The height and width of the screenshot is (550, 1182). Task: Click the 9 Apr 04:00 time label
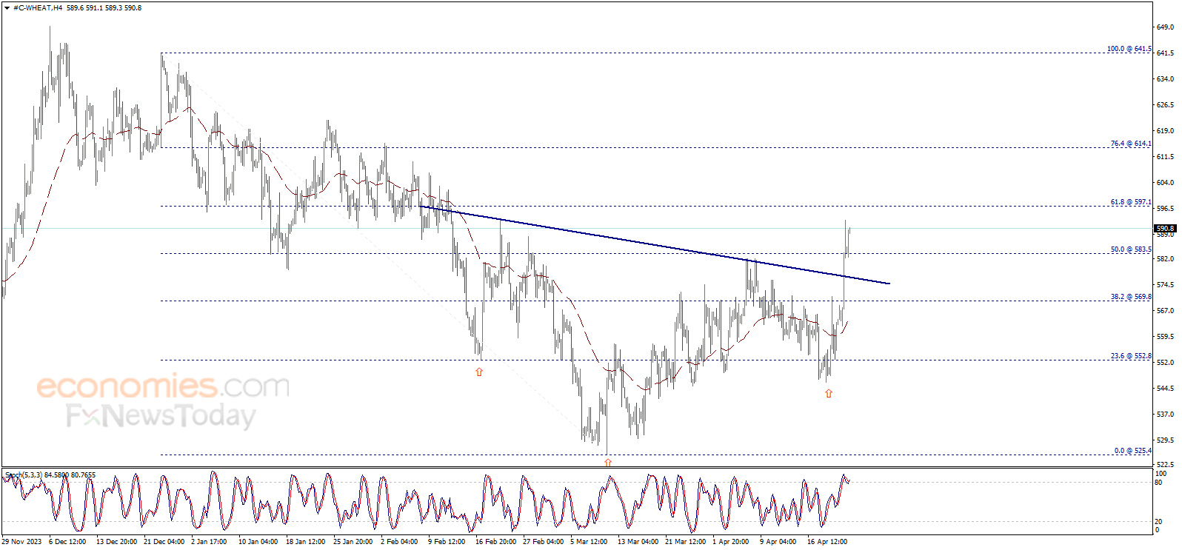point(778,542)
